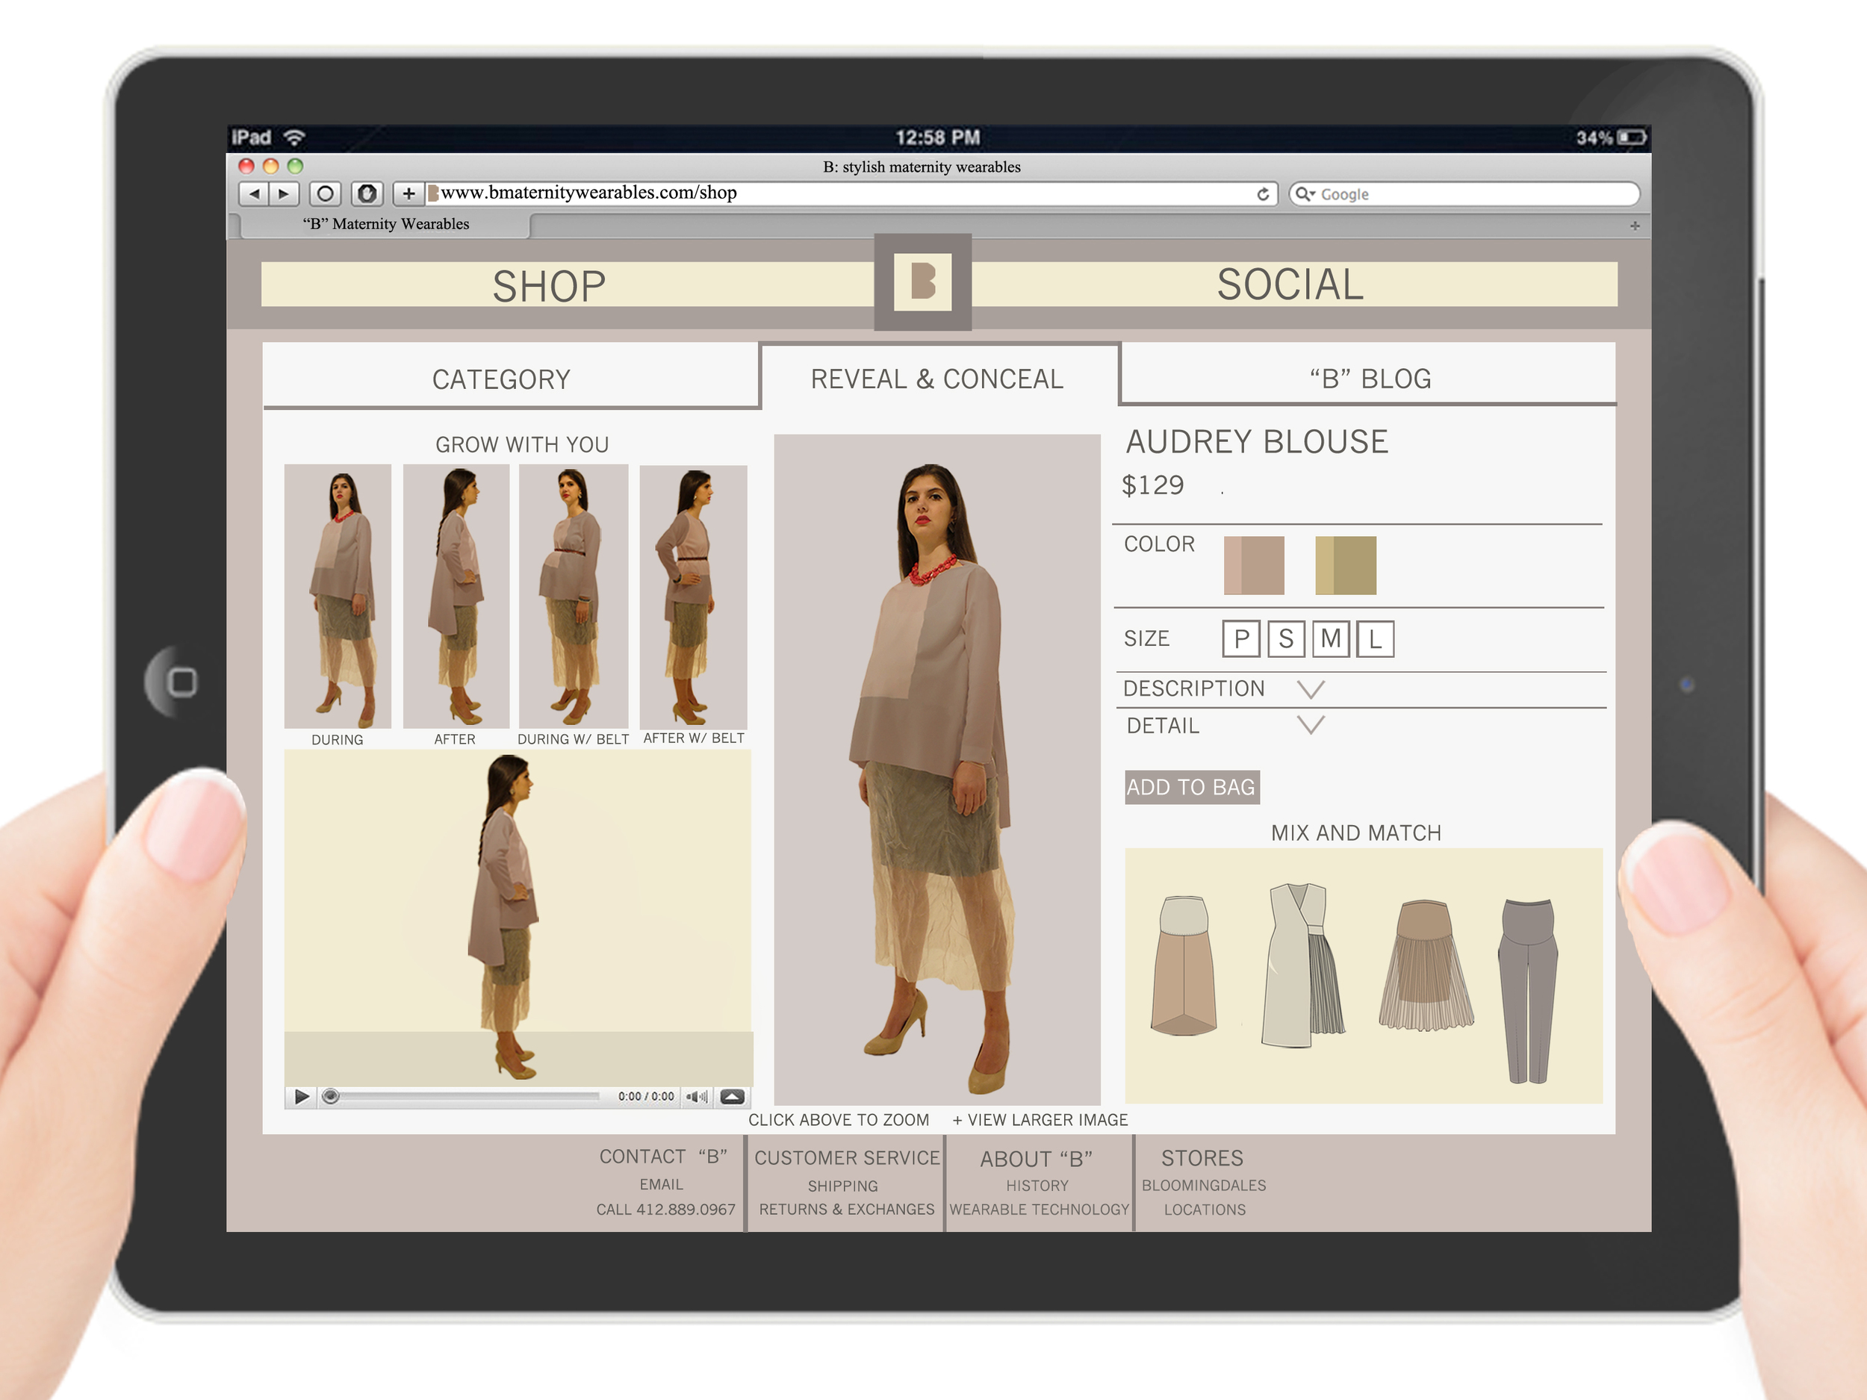Select size L
The width and height of the screenshot is (1867, 1400).
[1375, 639]
